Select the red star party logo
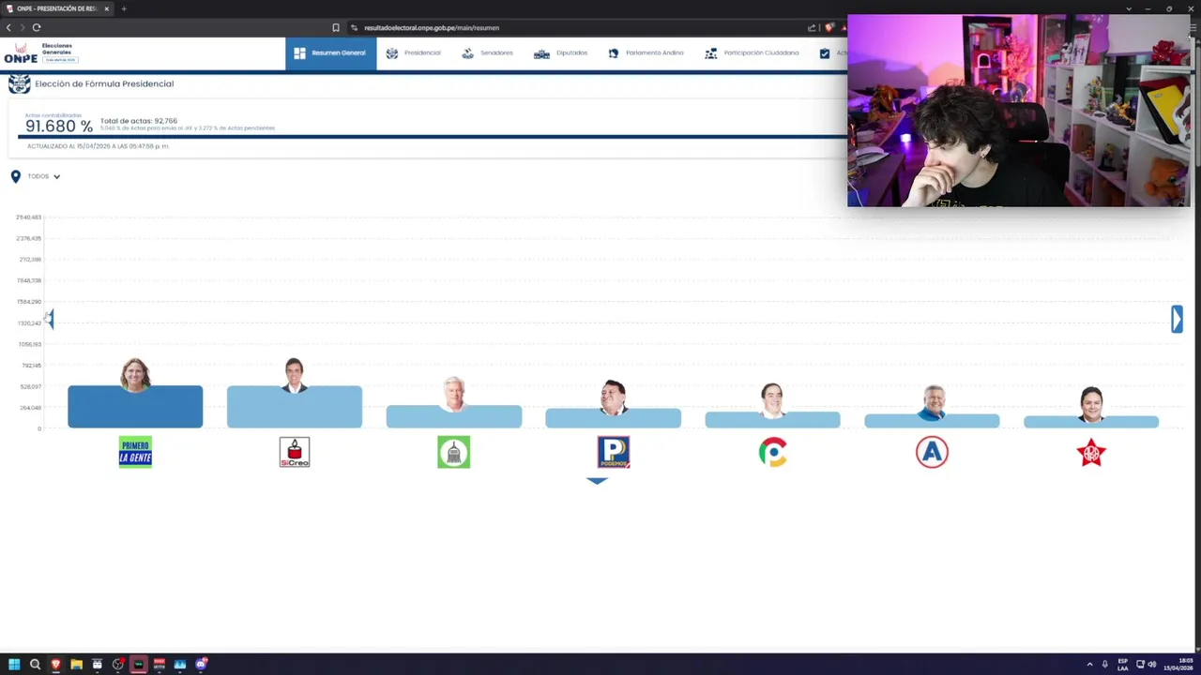 pyautogui.click(x=1091, y=452)
